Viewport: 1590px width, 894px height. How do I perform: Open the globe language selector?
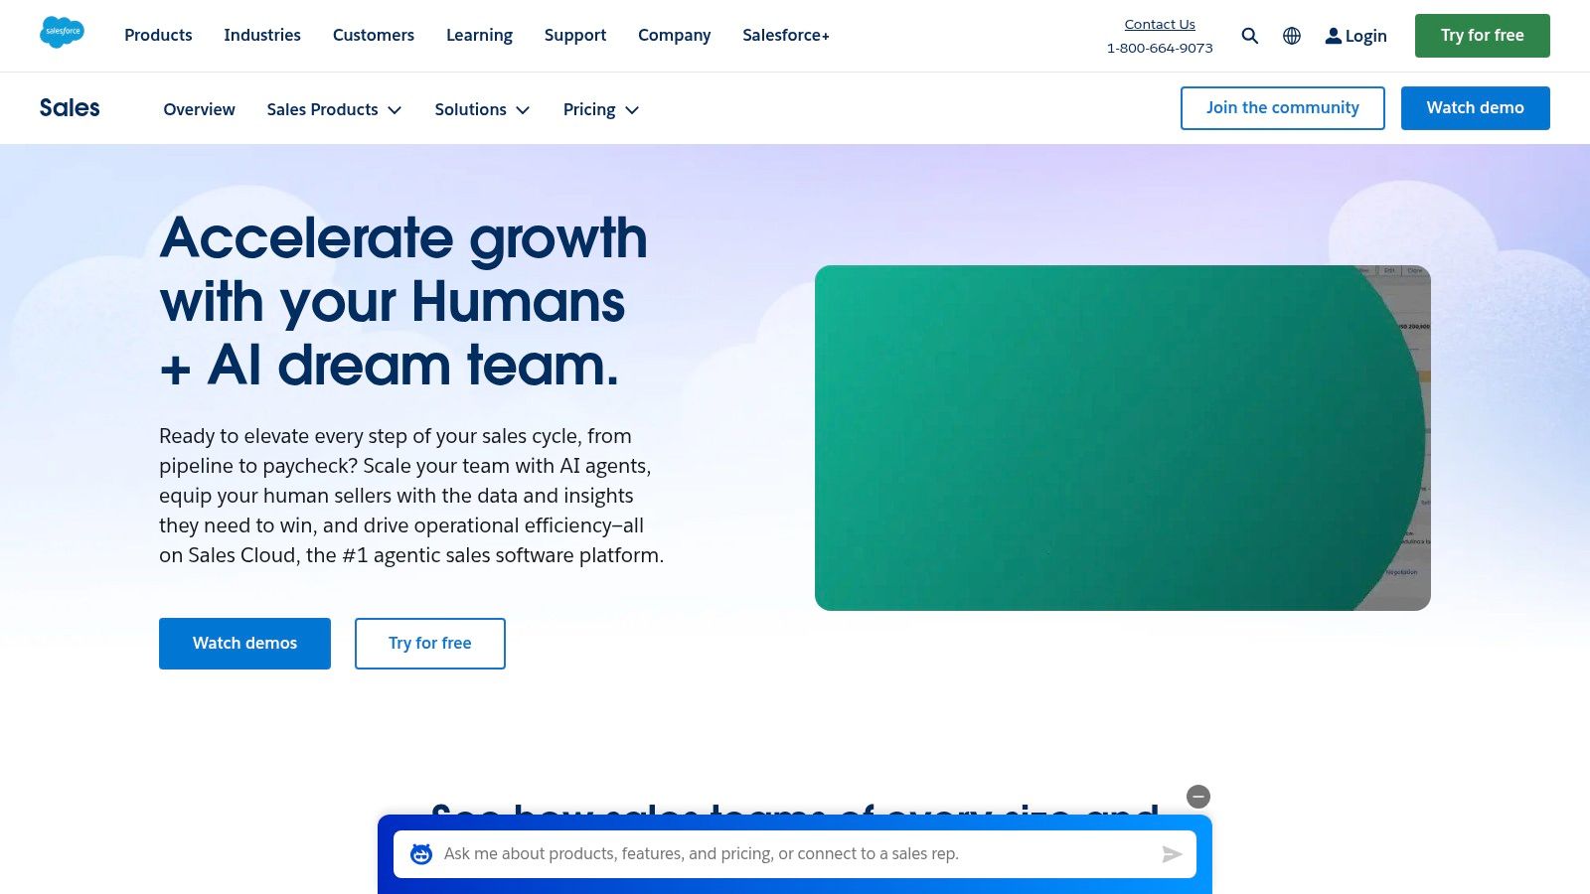pos(1292,36)
